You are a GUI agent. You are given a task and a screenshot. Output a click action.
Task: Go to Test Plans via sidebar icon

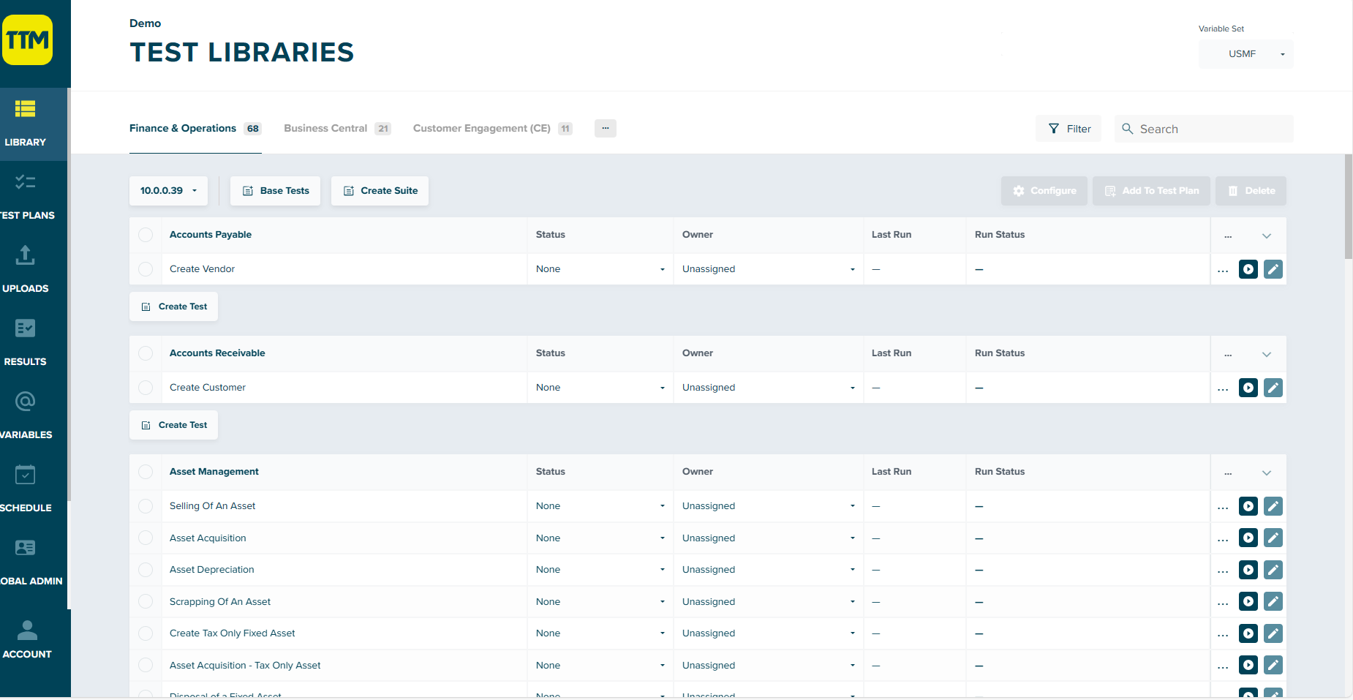click(x=24, y=194)
